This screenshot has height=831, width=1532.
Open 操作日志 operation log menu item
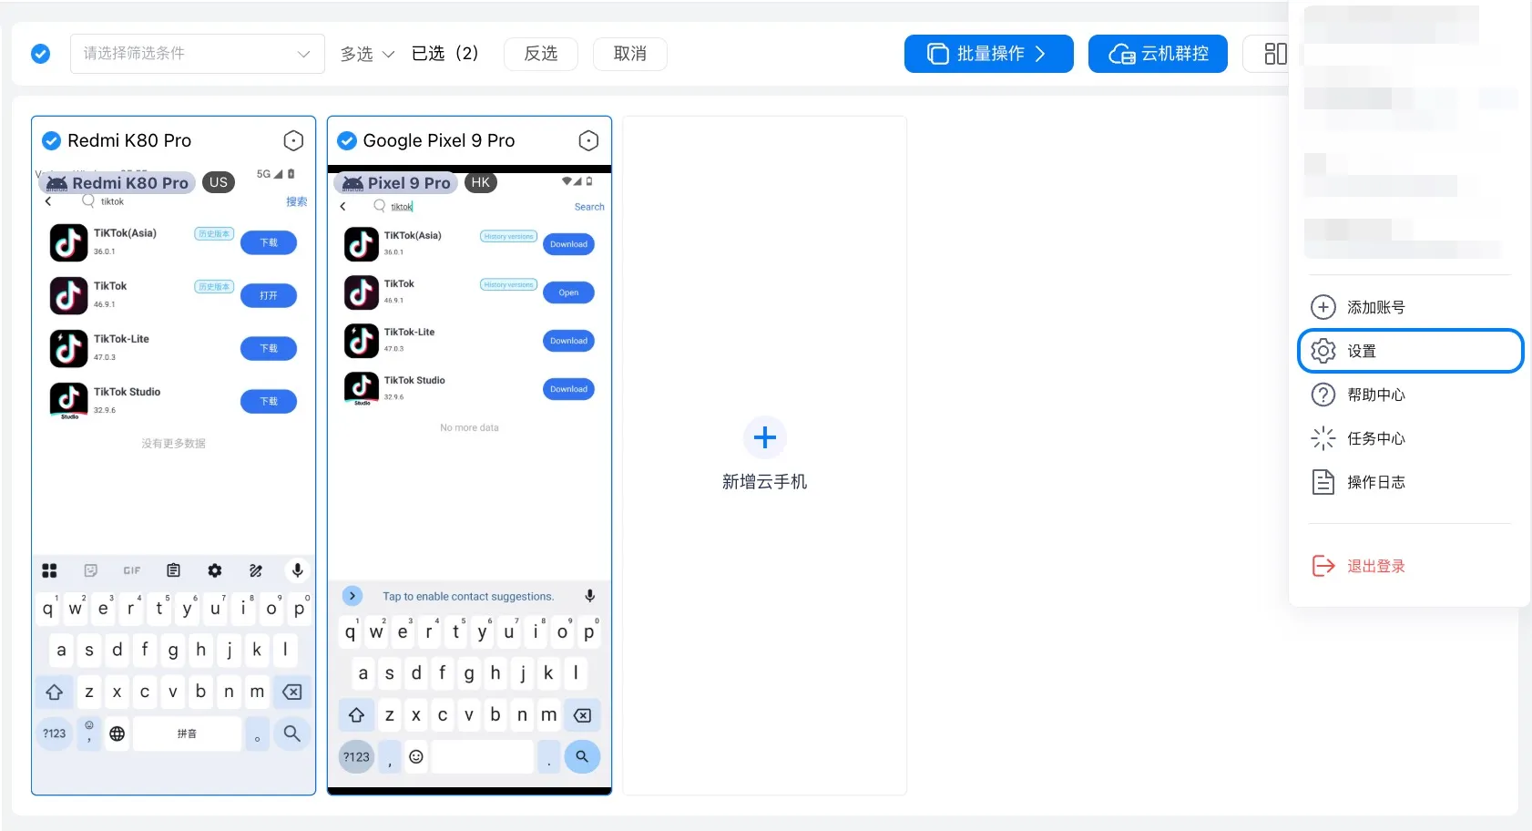click(1410, 482)
